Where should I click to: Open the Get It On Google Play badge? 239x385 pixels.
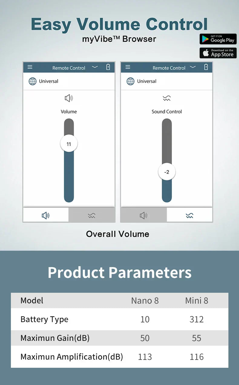(x=218, y=39)
